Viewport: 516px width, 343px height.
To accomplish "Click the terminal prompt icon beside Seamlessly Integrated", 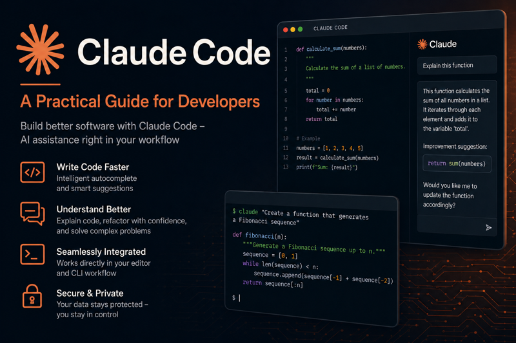I will tap(32, 254).
